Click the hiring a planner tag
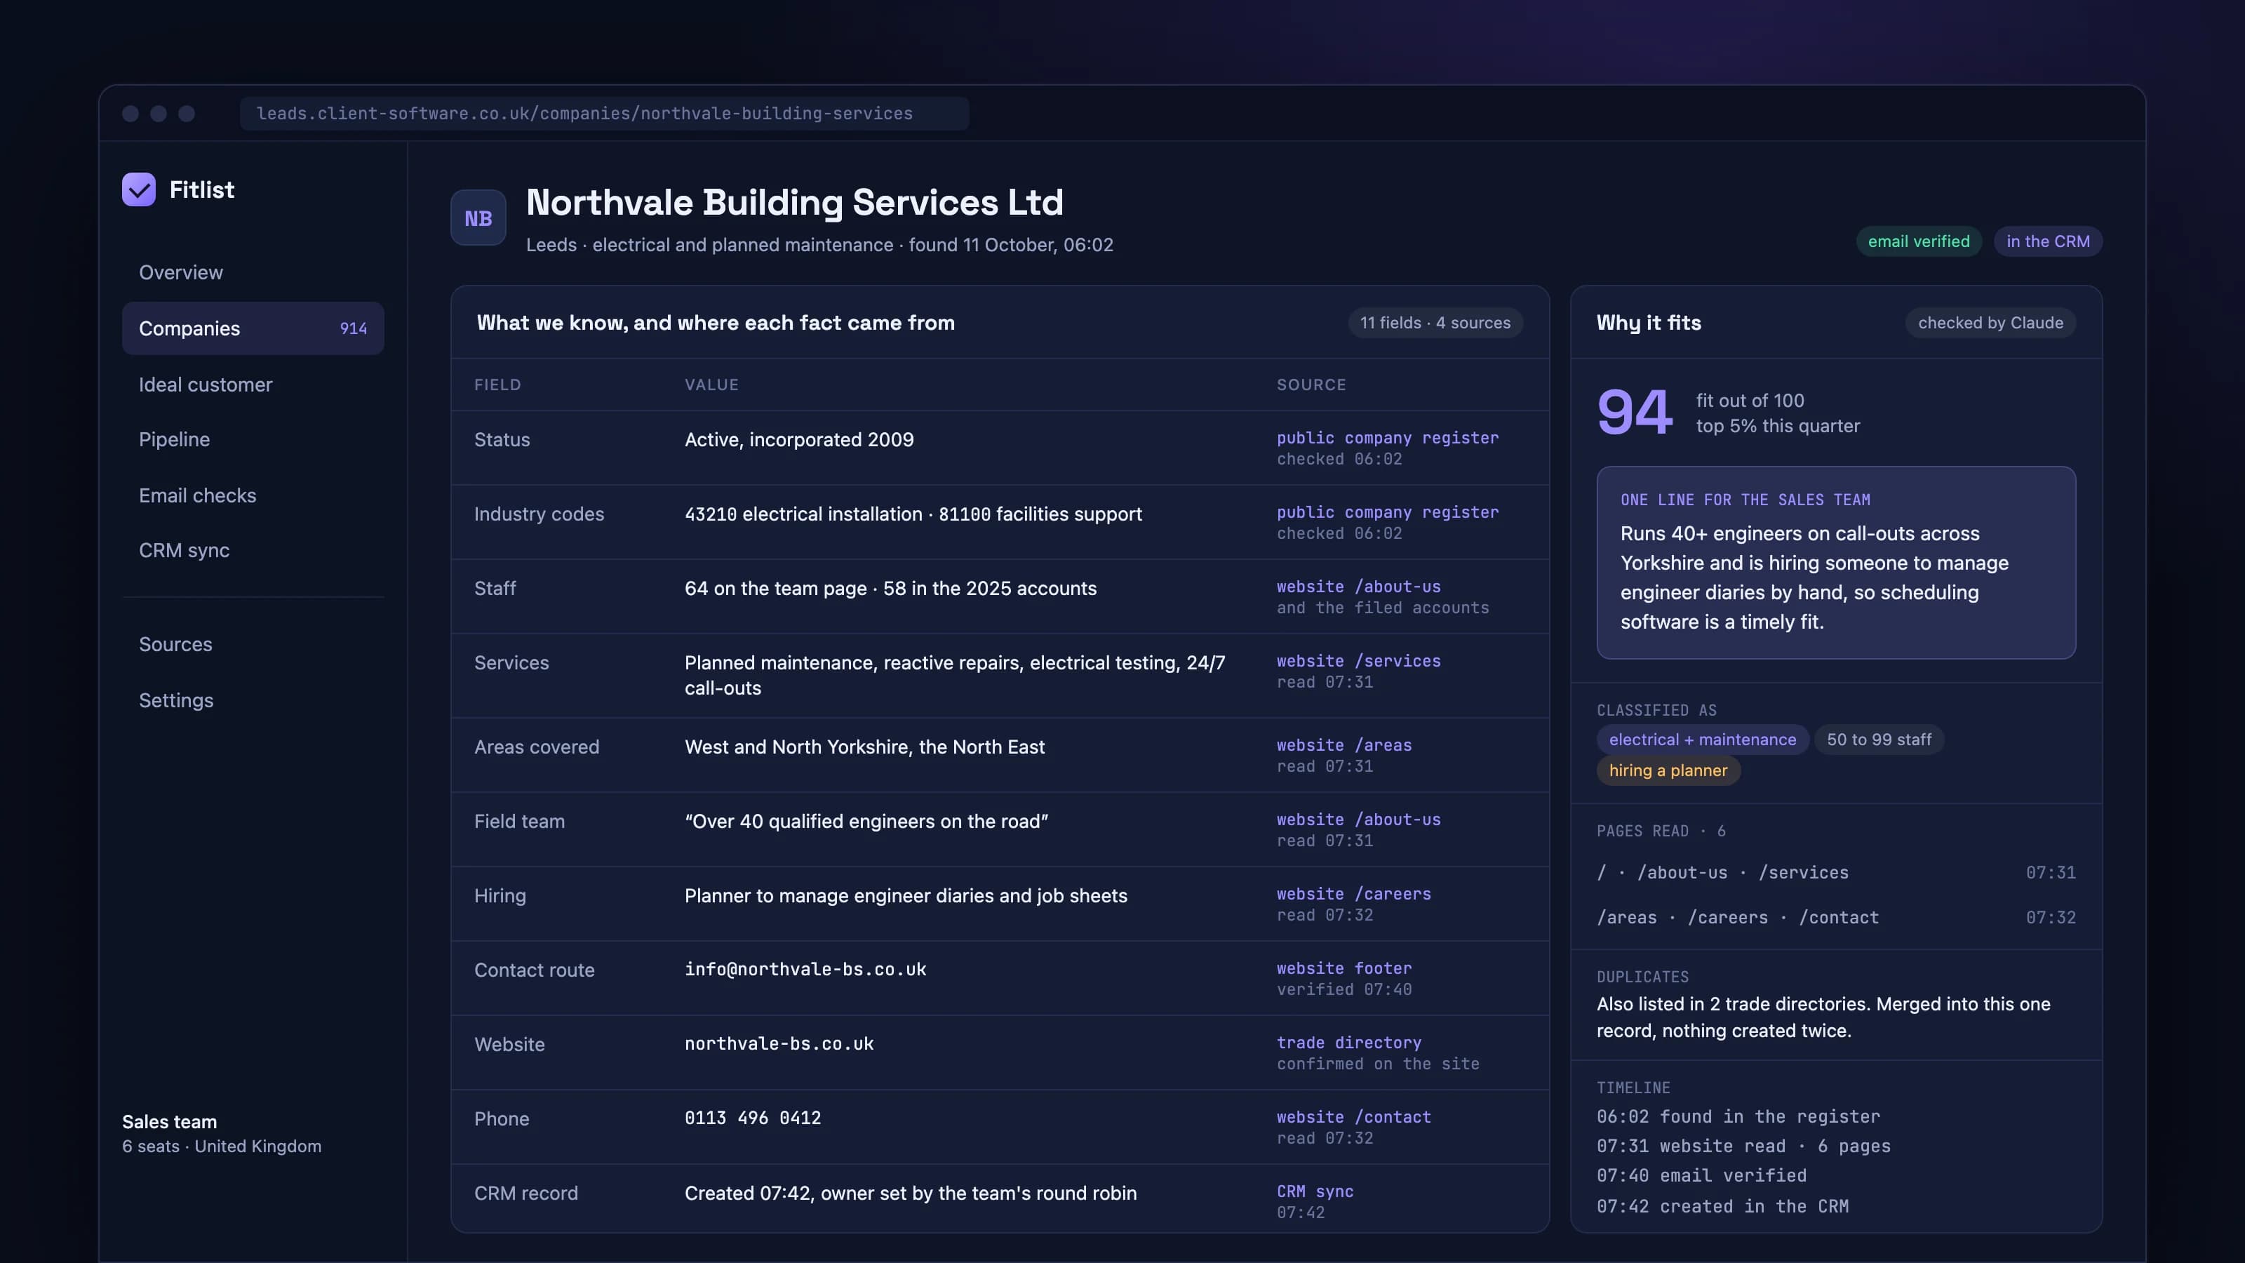Viewport: 2245px width, 1263px height. click(1668, 770)
